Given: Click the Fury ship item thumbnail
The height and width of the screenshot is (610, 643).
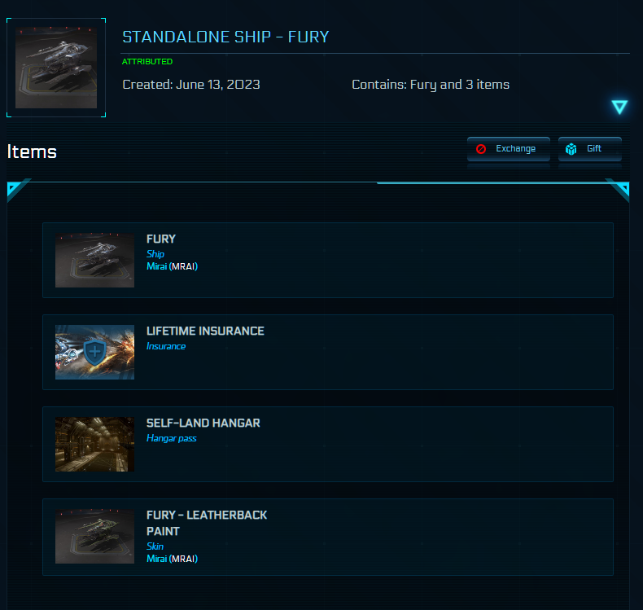Looking at the screenshot, I should (x=94, y=261).
